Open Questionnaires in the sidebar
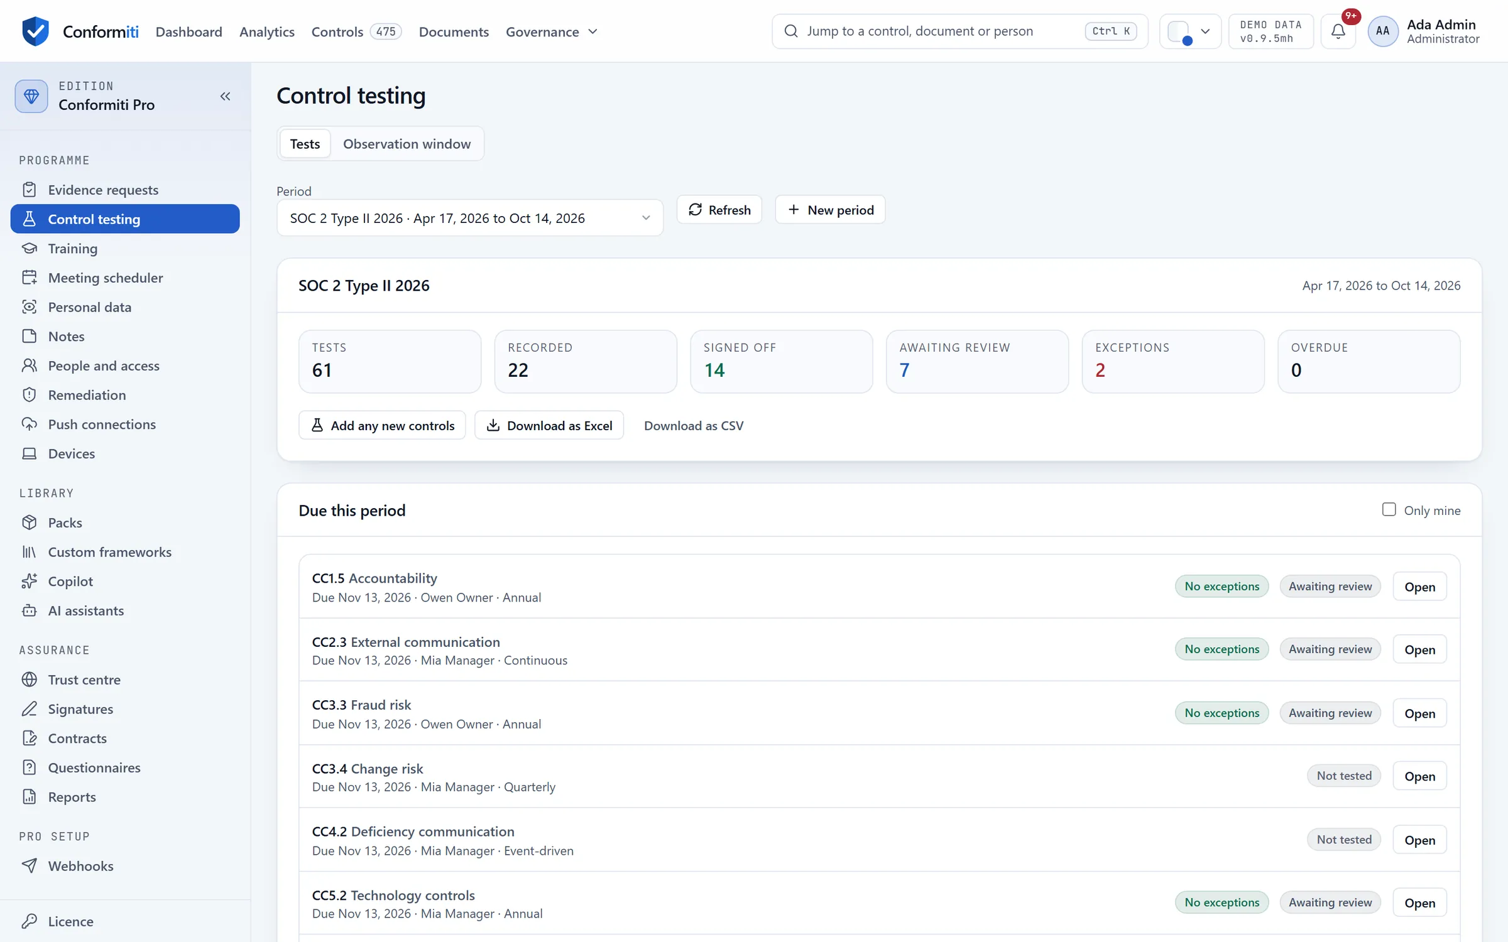 (x=125, y=767)
